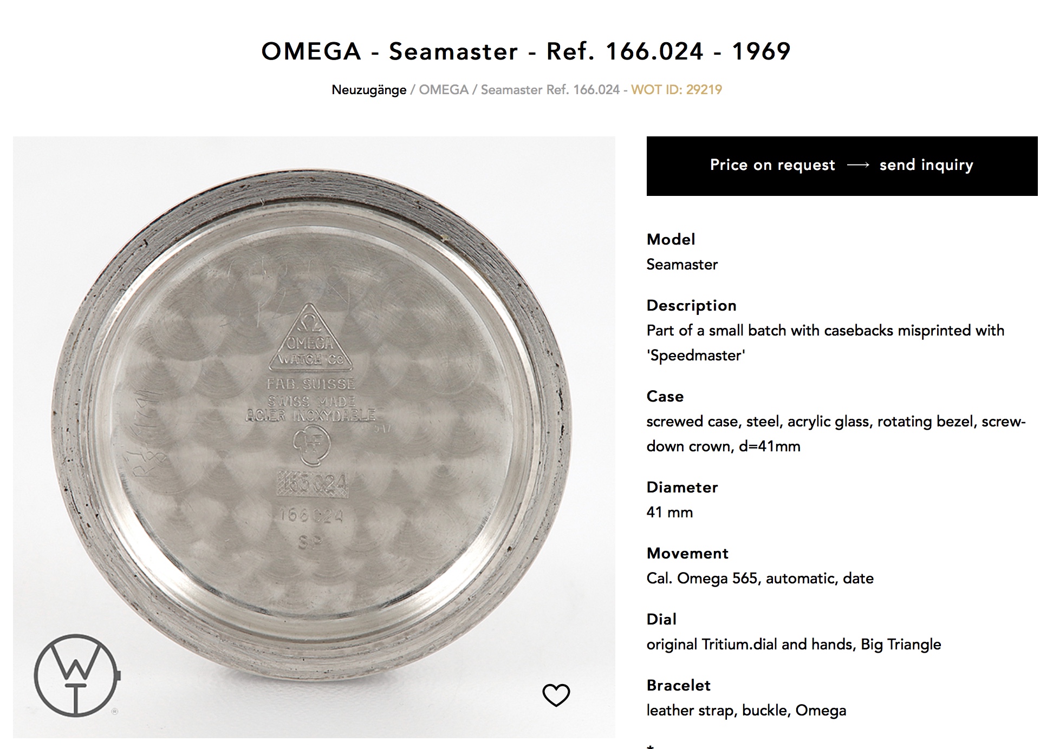Click the Price on request text
1053x749 pixels.
click(x=772, y=165)
